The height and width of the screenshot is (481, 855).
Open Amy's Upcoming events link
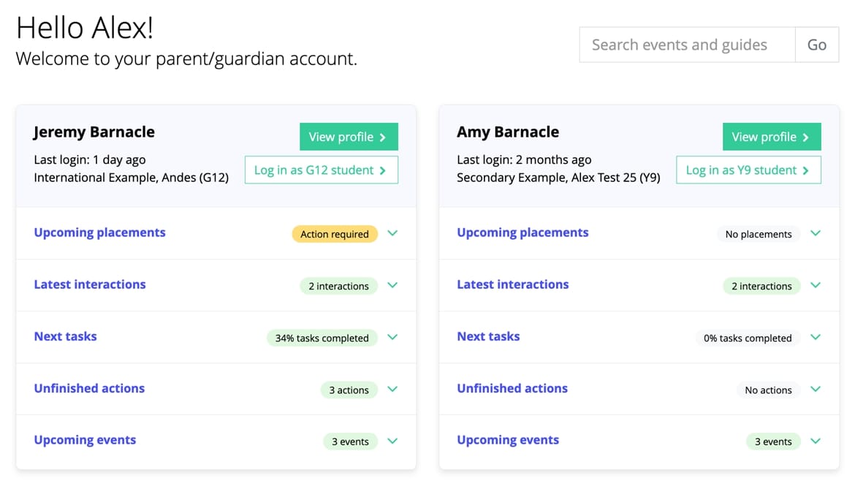pos(508,440)
